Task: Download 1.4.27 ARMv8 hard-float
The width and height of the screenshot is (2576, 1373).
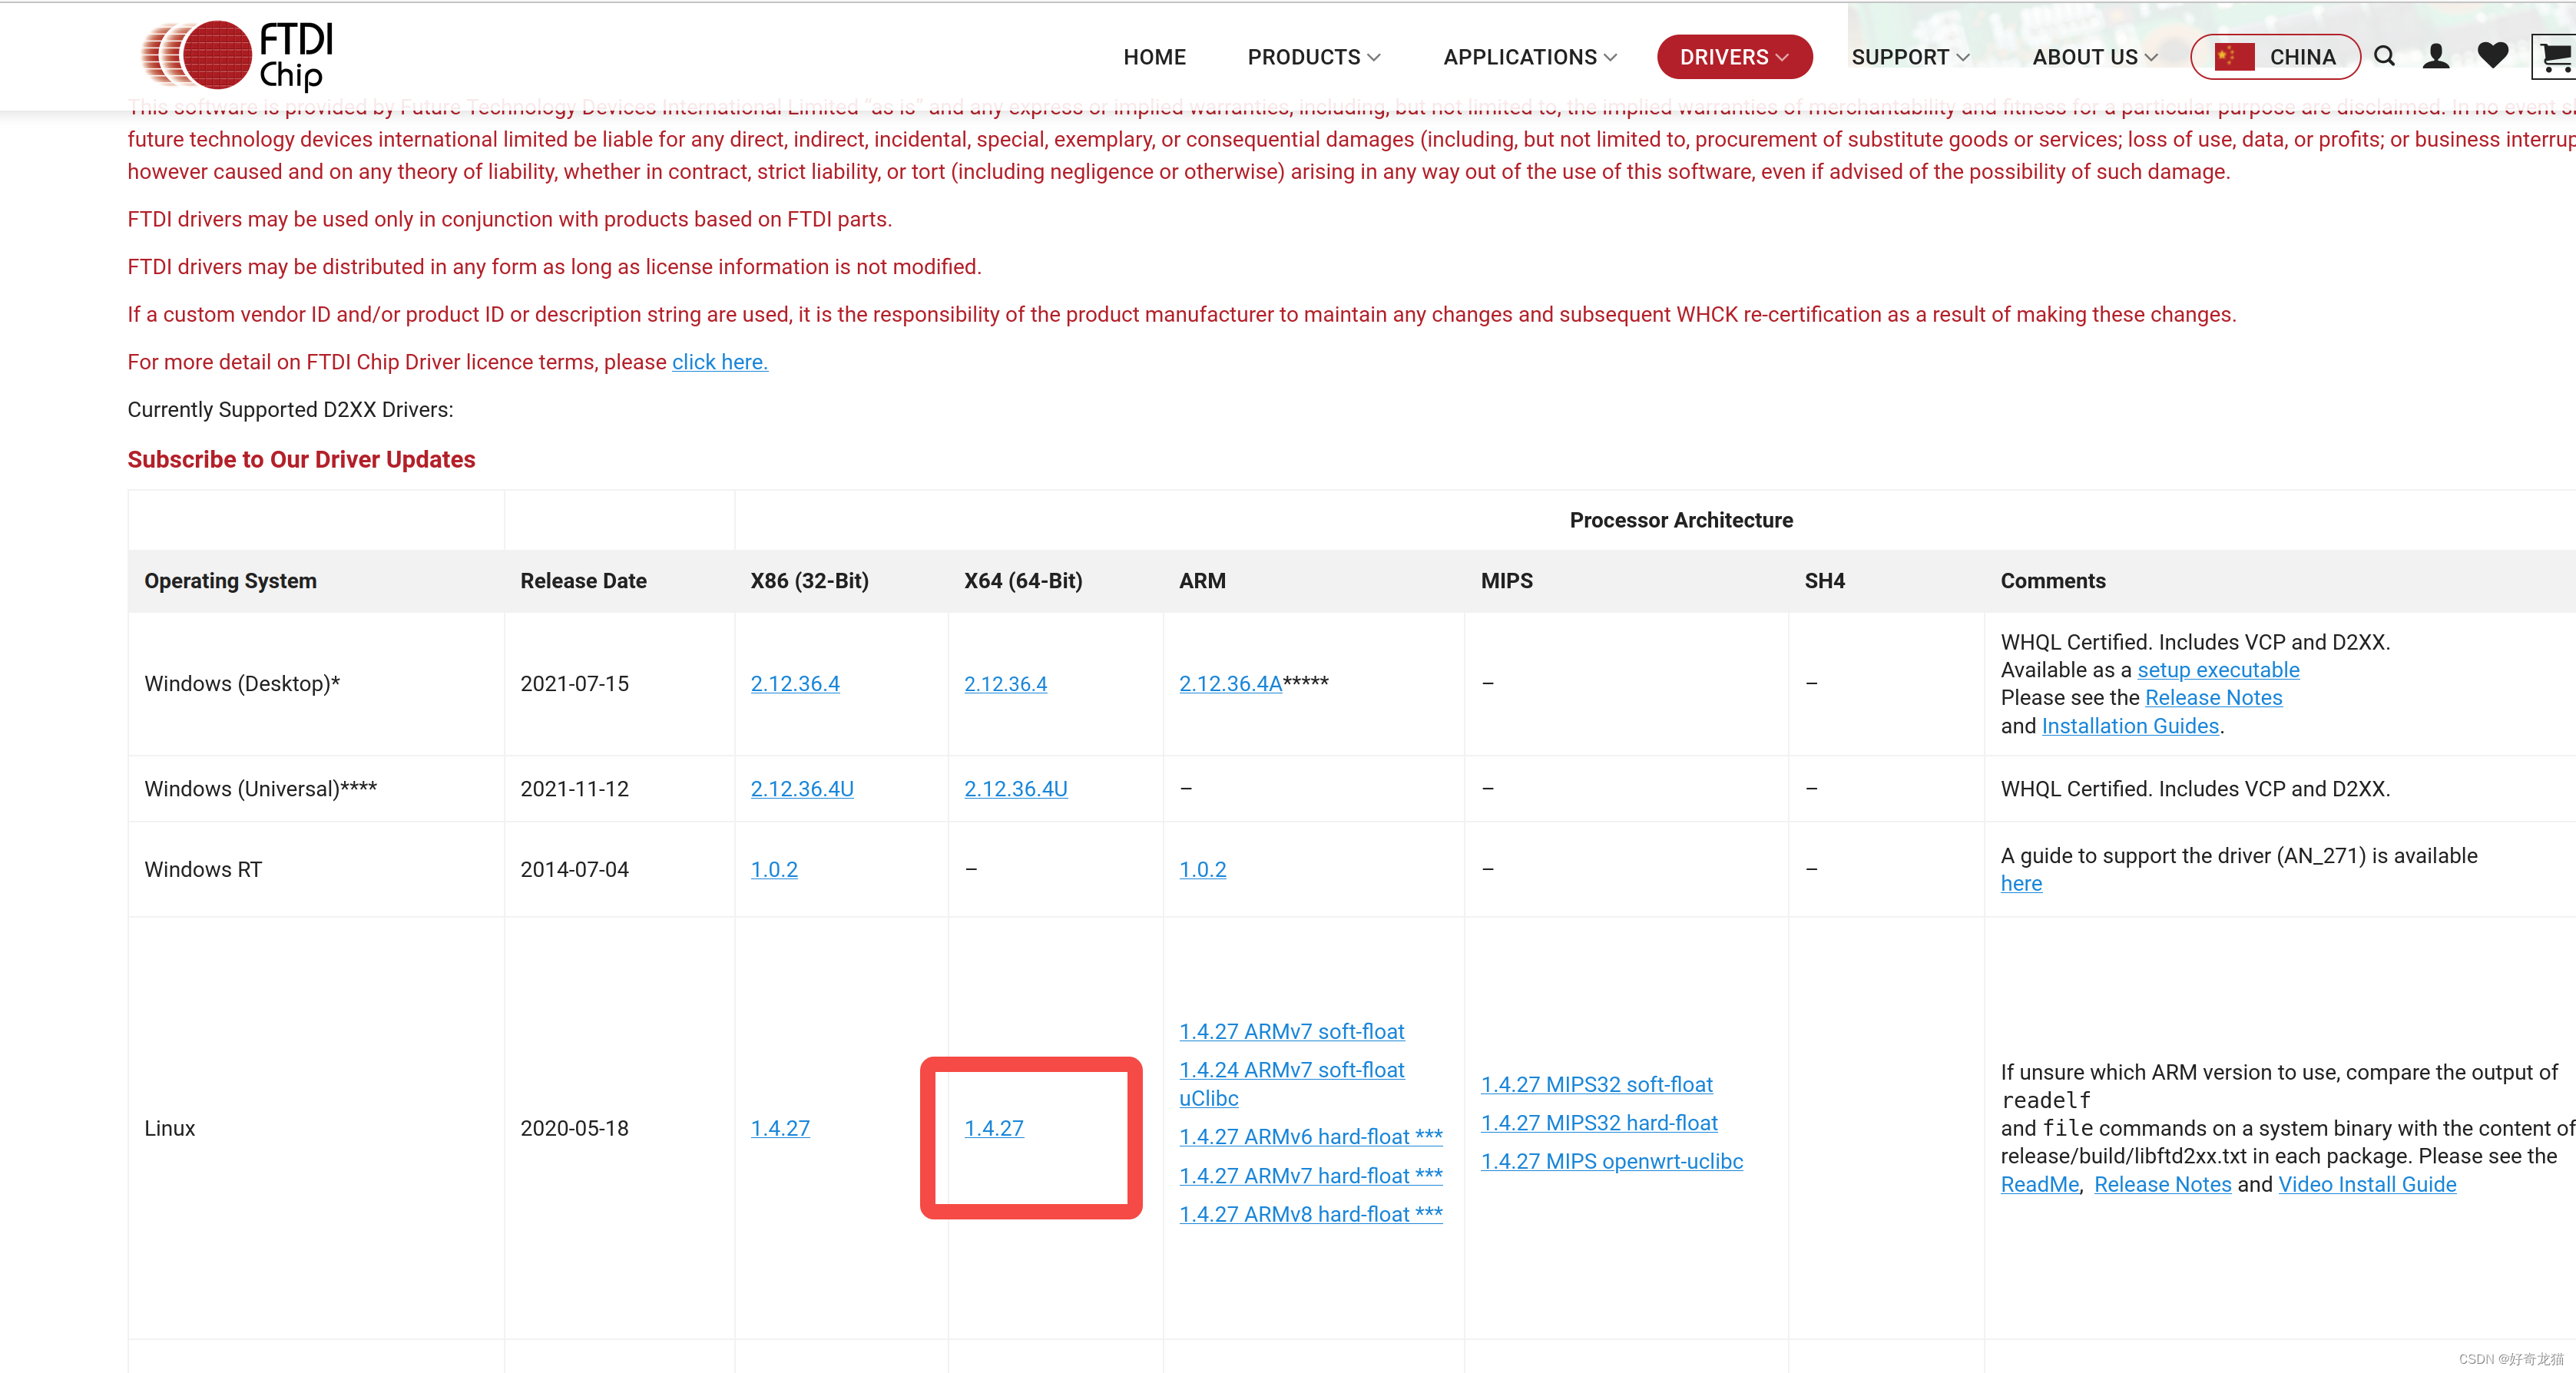Action: [x=1310, y=1214]
